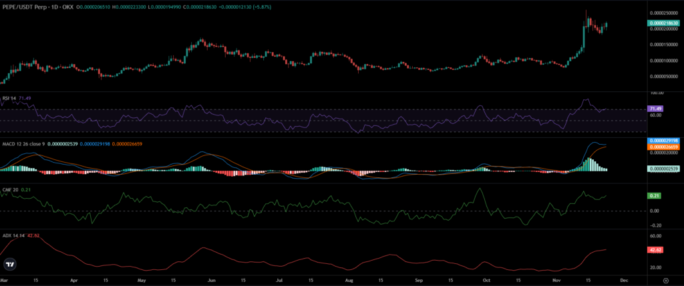
Task: Click CMF axis label 0.00
Action: click(655, 211)
